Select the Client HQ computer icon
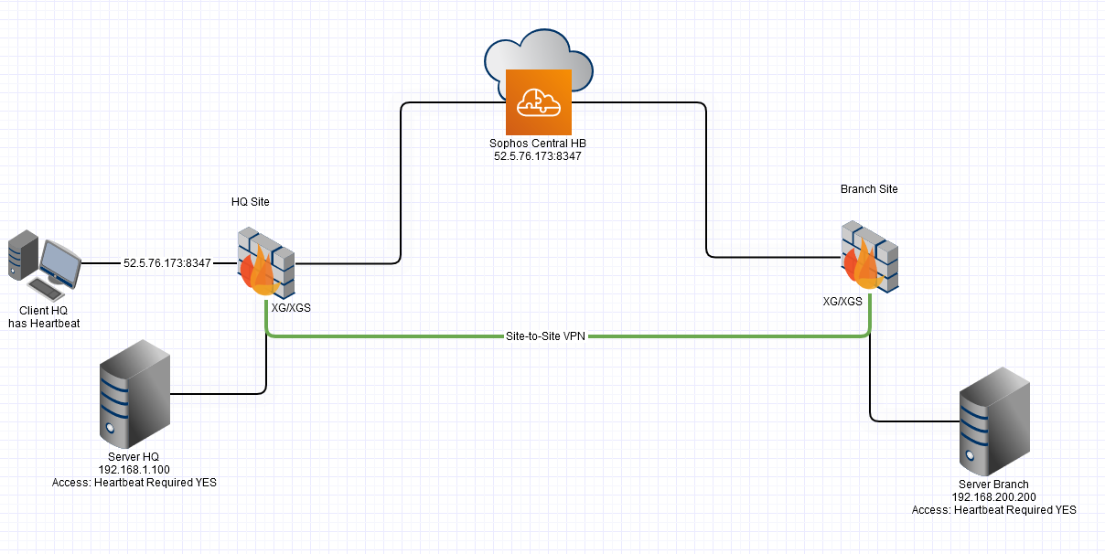 click(43, 265)
